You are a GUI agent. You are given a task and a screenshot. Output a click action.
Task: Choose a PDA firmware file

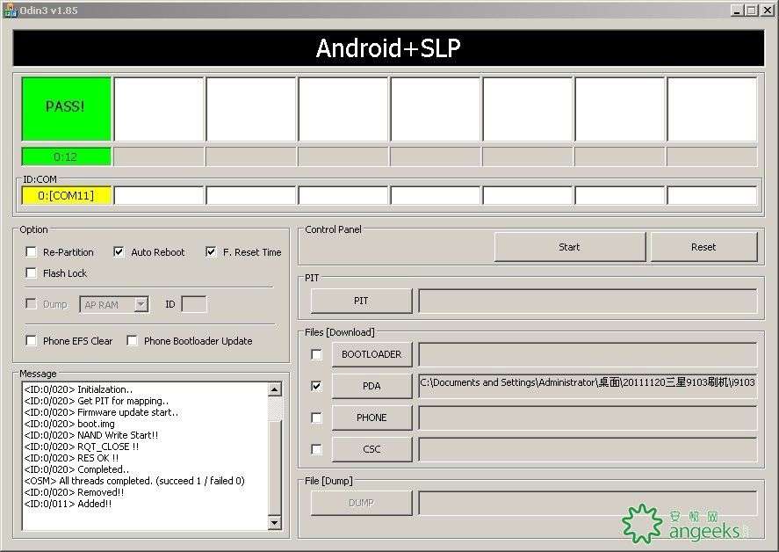[x=371, y=386]
